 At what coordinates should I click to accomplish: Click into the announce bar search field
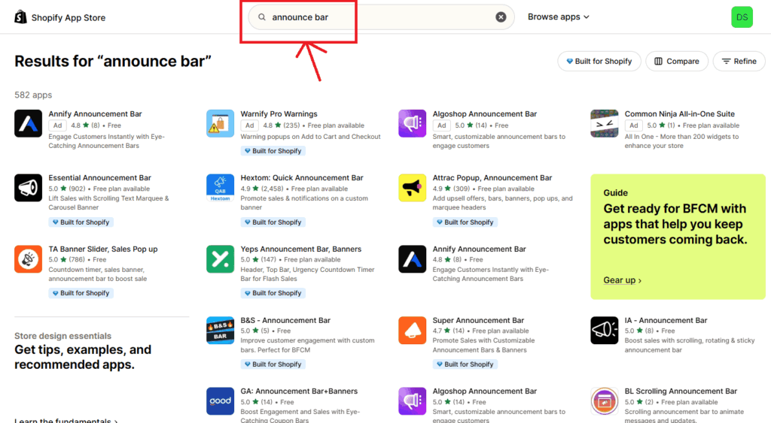[381, 17]
